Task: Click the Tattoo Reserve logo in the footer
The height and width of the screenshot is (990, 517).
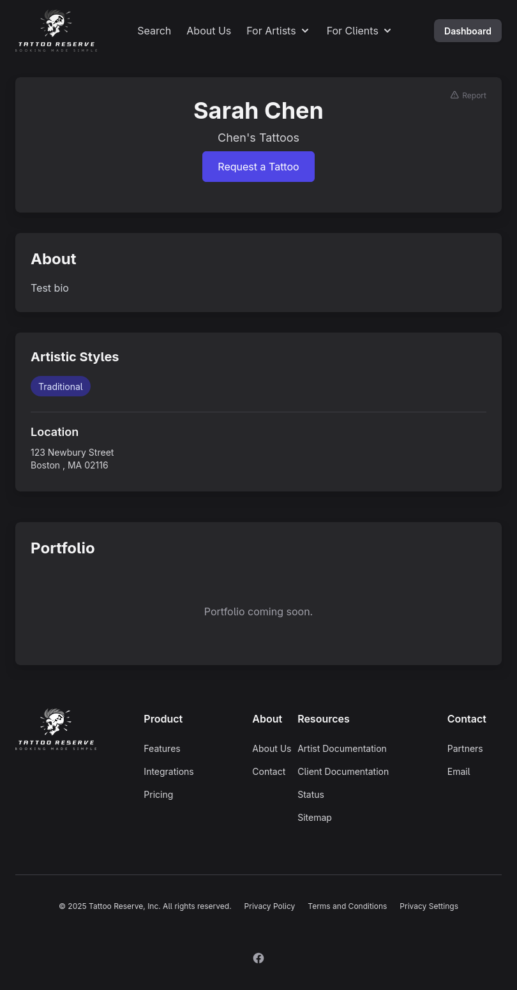Action: 56,728
